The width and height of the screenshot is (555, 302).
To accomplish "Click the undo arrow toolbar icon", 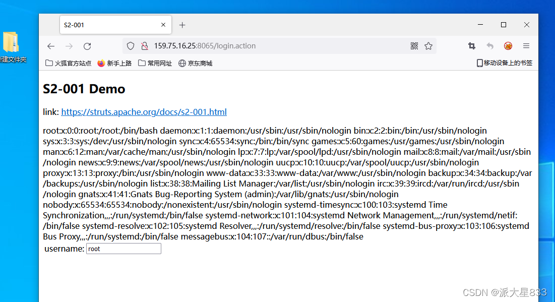I will point(490,46).
